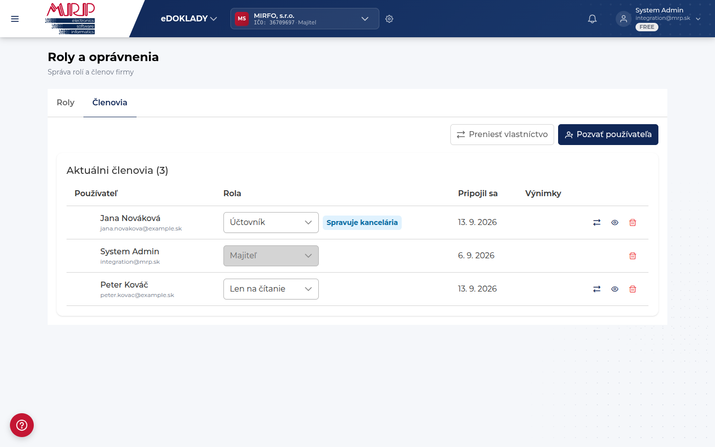Screen dimensions: 715x447
Task: Delete member Jana Nováková
Action: click(633, 223)
